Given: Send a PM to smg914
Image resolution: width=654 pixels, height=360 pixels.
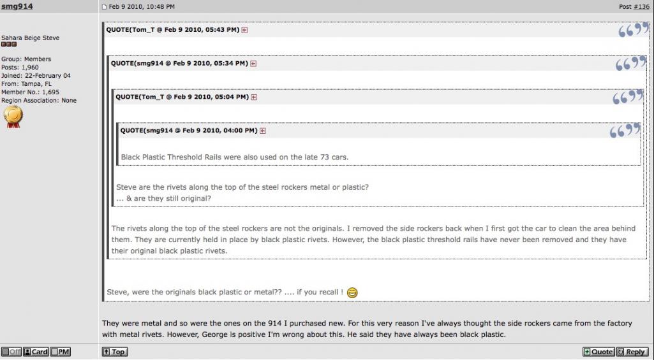Looking at the screenshot, I should tap(60, 352).
